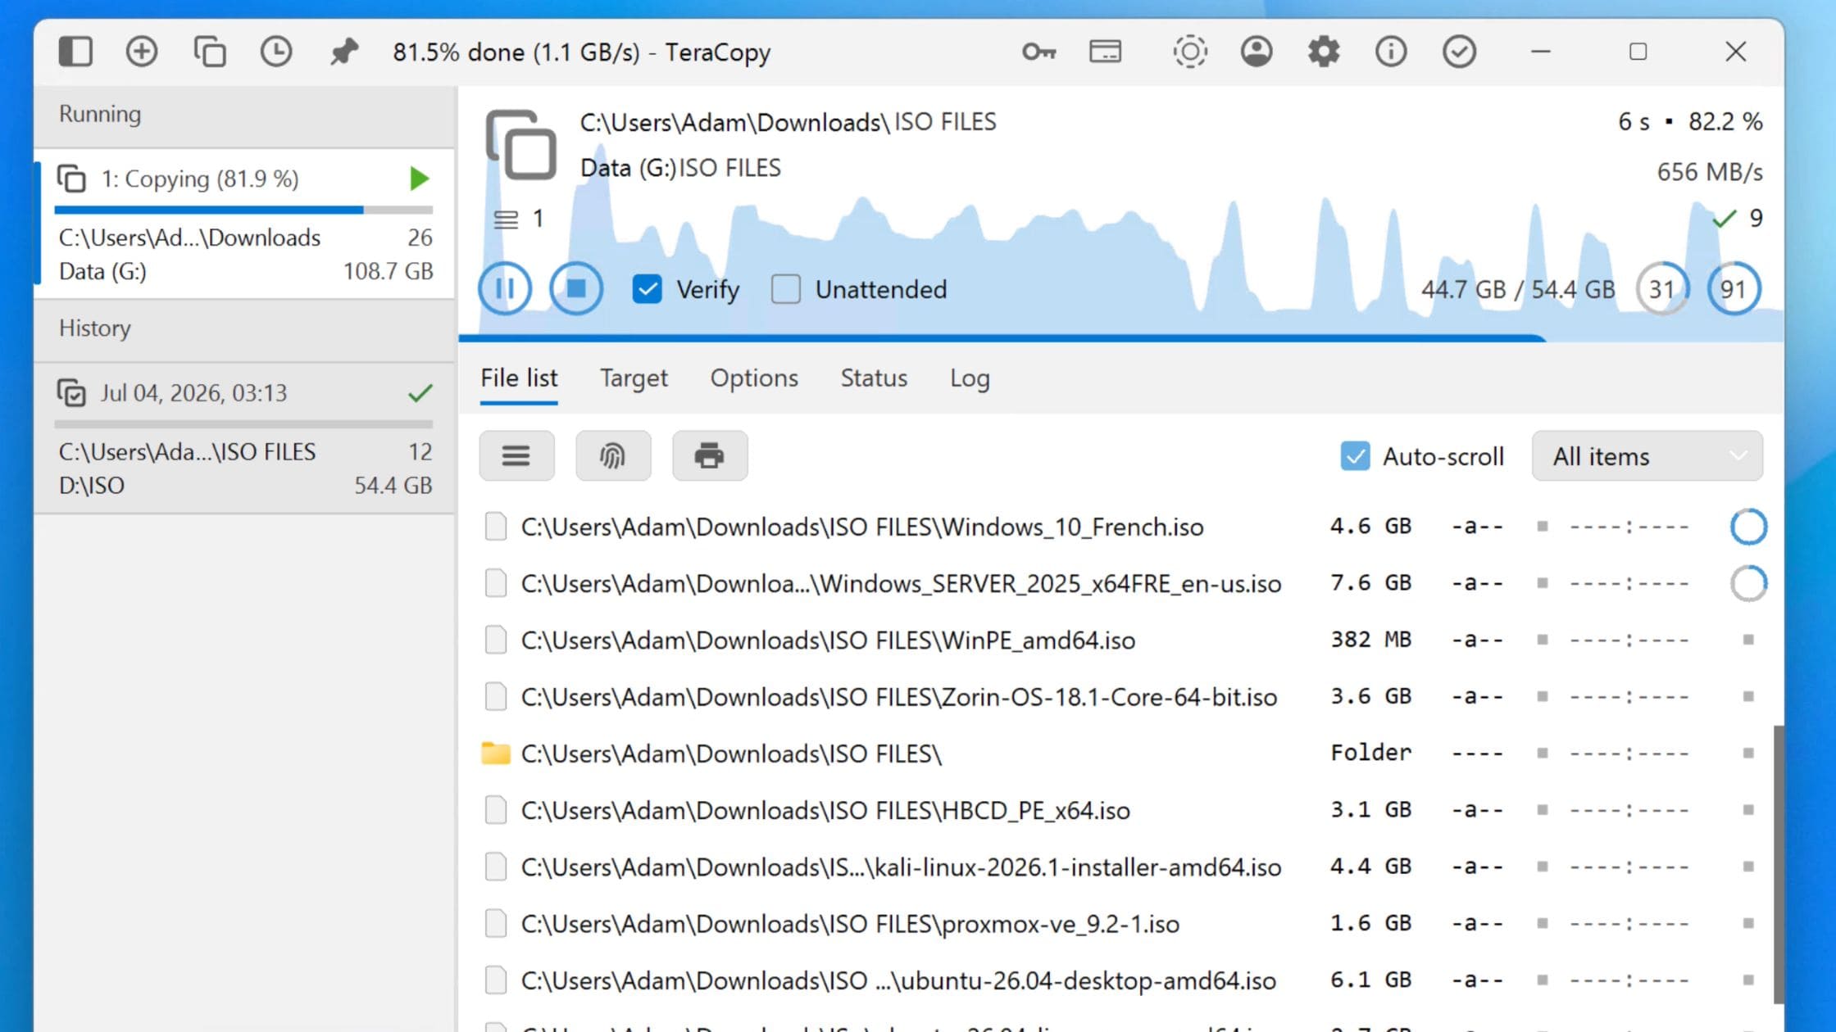Click the pin window icon
1836x1032 pixels.
tap(343, 52)
